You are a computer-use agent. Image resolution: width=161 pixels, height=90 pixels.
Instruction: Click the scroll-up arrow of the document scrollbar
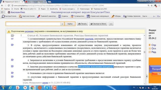coord(144,35)
